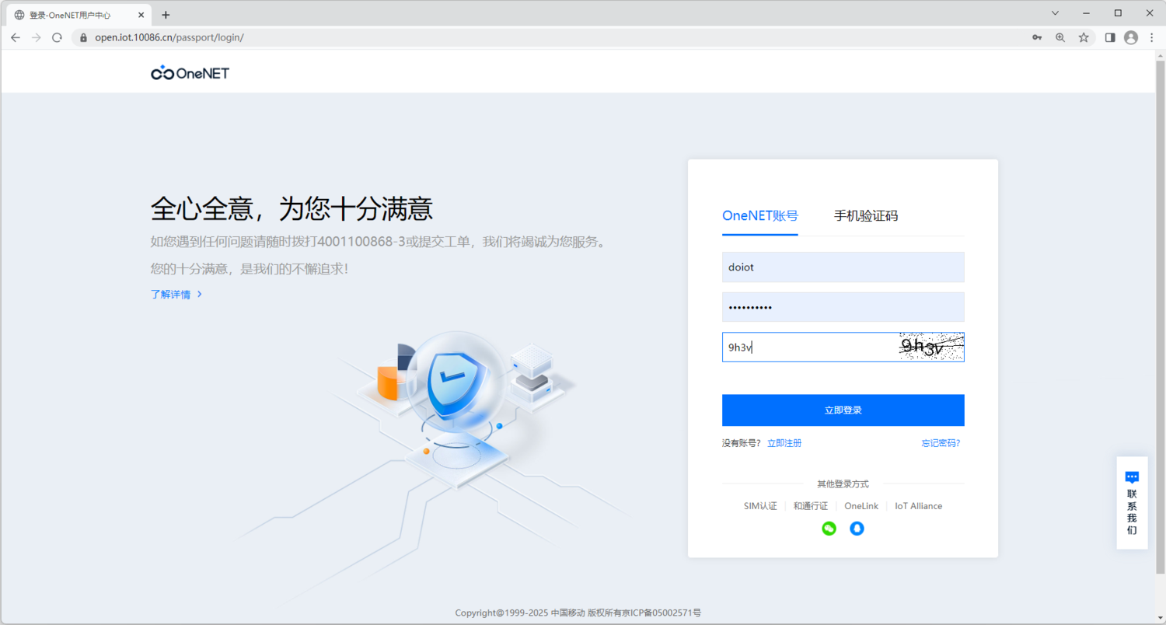The height and width of the screenshot is (625, 1166).
Task: Select the OneLink login option
Action: tap(861, 505)
